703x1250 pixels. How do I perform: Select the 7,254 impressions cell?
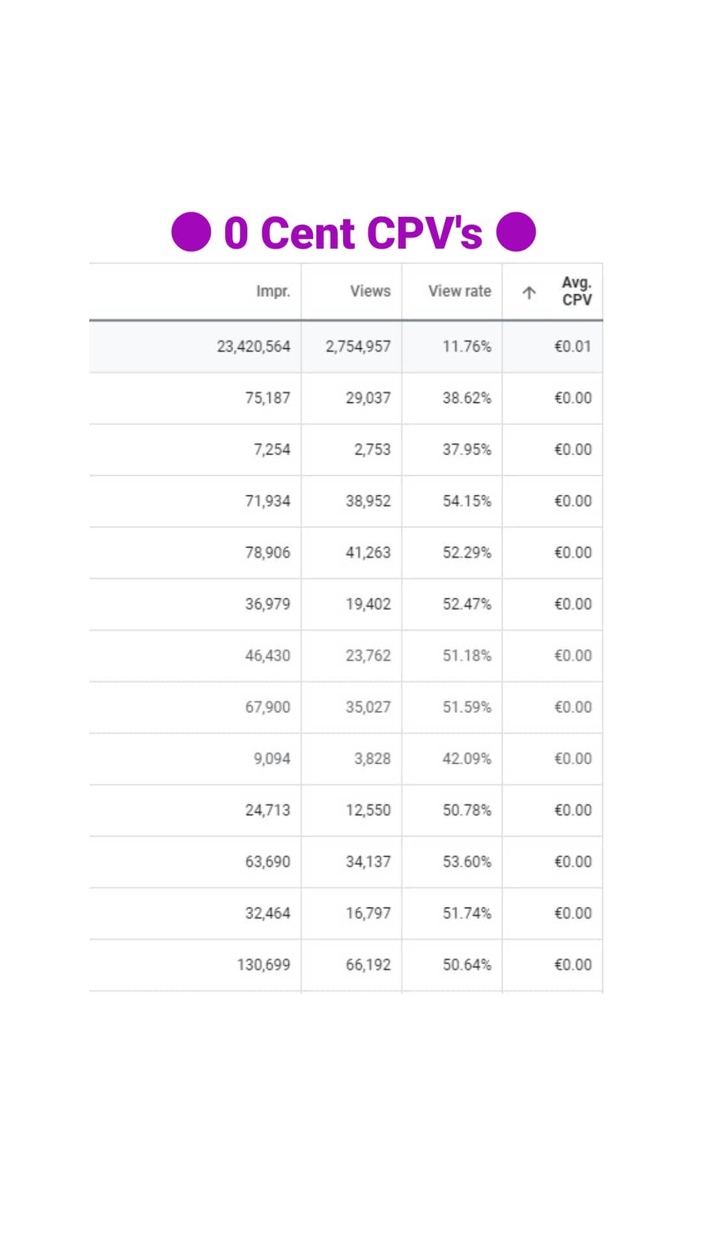pyautogui.click(x=271, y=450)
